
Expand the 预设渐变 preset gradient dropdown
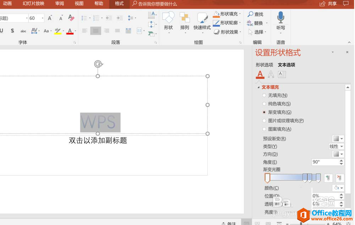click(x=338, y=139)
